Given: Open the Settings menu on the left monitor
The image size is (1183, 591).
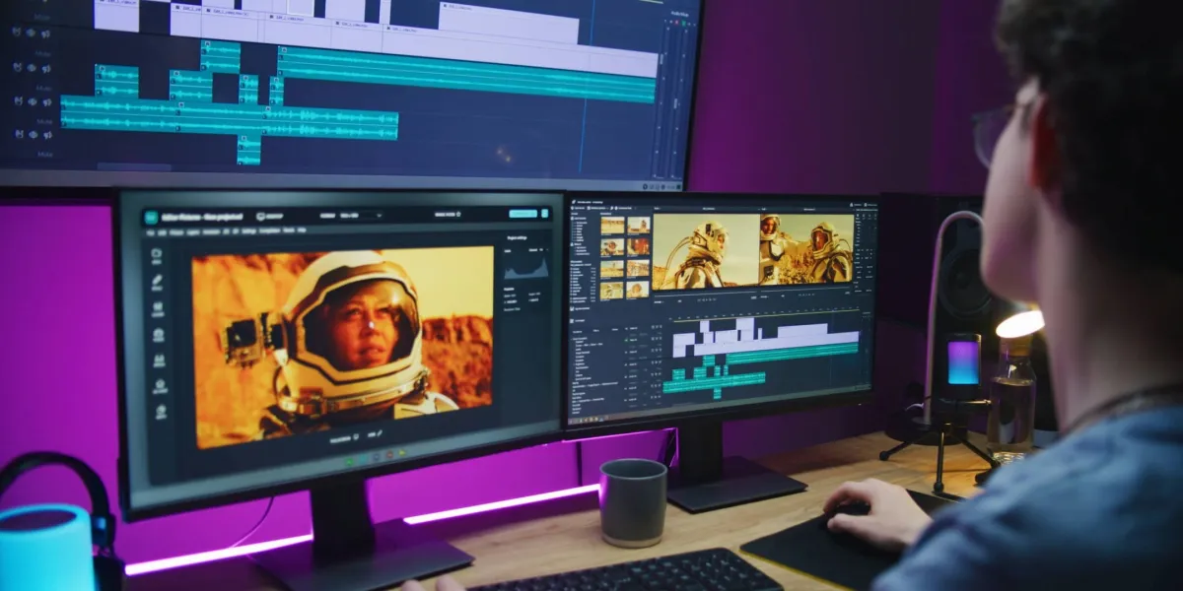Looking at the screenshot, I should 248,231.
